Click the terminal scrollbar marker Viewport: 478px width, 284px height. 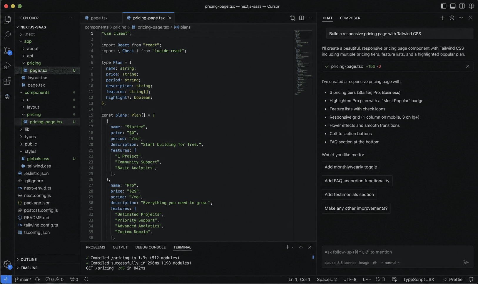[x=313, y=257]
